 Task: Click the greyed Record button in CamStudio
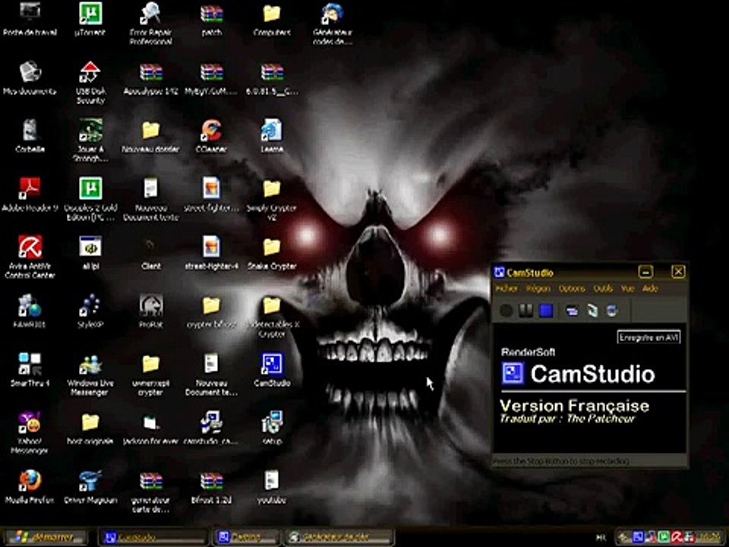[506, 310]
